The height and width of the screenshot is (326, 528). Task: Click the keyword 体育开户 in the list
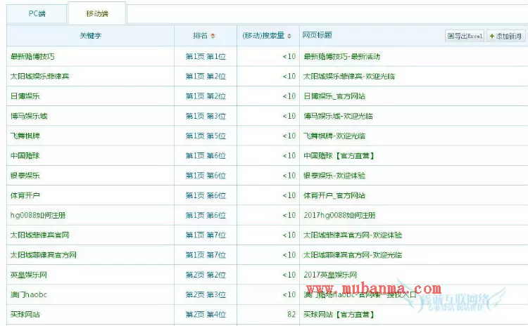tap(25, 195)
